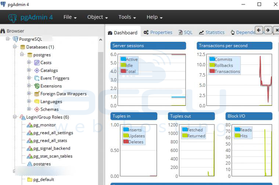This screenshot has width=279, height=185.
Task: Open the Object menu
Action: pos(97,17)
